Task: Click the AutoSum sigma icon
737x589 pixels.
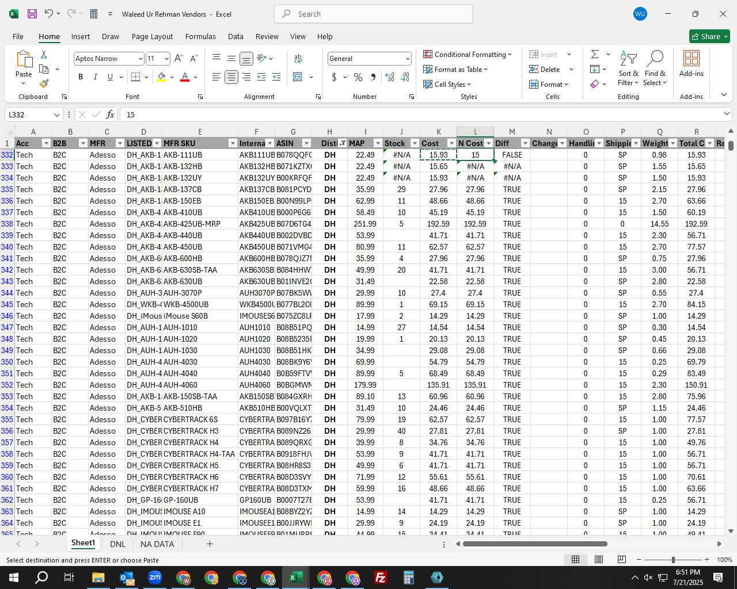Action: click(x=595, y=54)
